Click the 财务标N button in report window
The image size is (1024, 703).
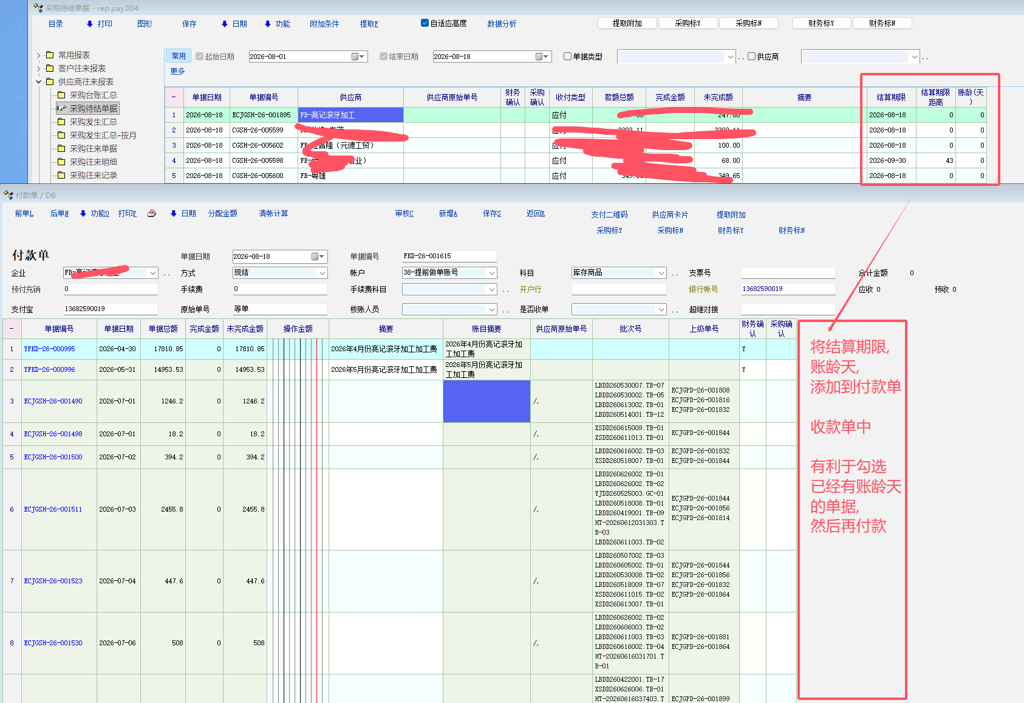[882, 23]
